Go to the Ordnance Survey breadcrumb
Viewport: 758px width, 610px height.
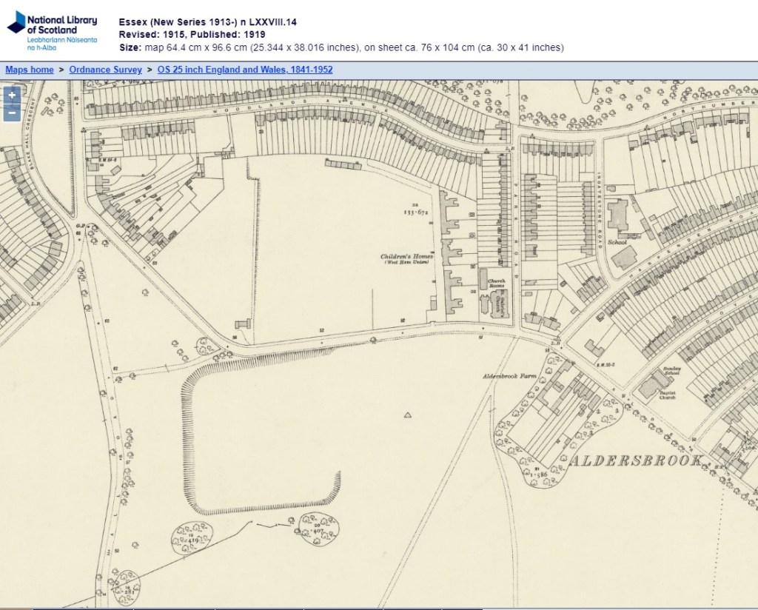(x=105, y=70)
